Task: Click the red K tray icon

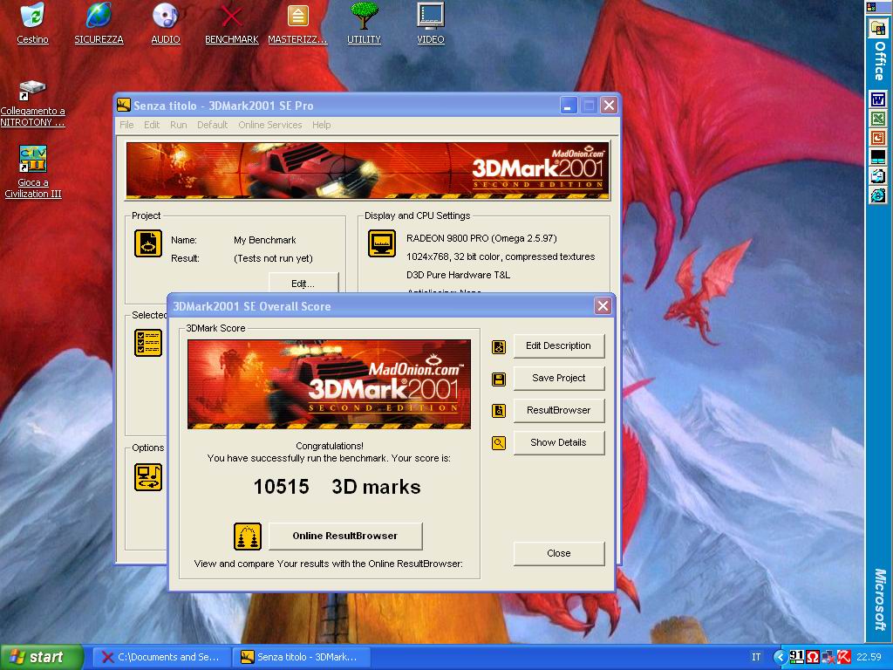Action: 844,657
